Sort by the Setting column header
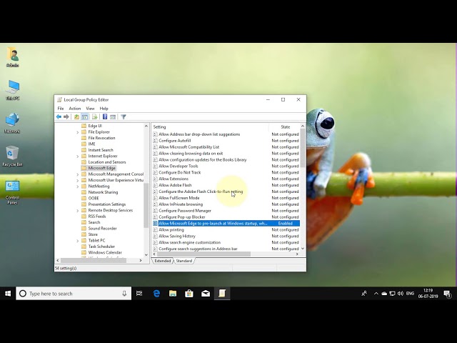 click(211, 127)
